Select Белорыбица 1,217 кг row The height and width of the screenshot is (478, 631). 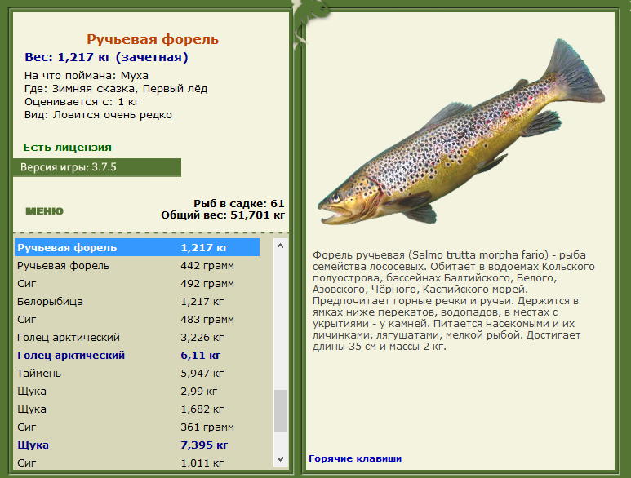pyautogui.click(x=137, y=302)
